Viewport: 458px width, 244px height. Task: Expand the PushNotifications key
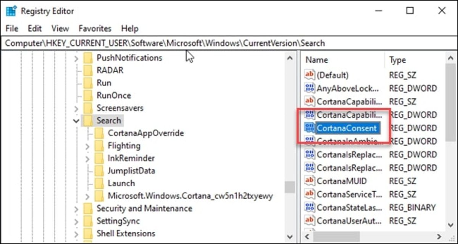(76, 58)
